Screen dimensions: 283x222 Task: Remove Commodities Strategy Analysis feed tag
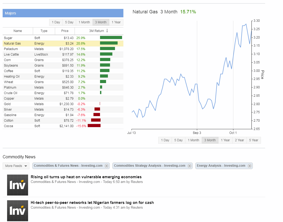tap(189, 166)
